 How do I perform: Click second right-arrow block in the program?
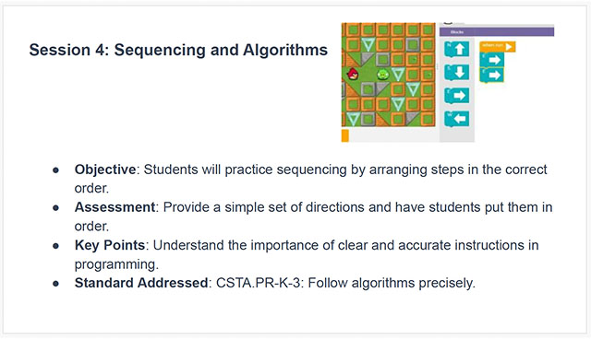491,76
